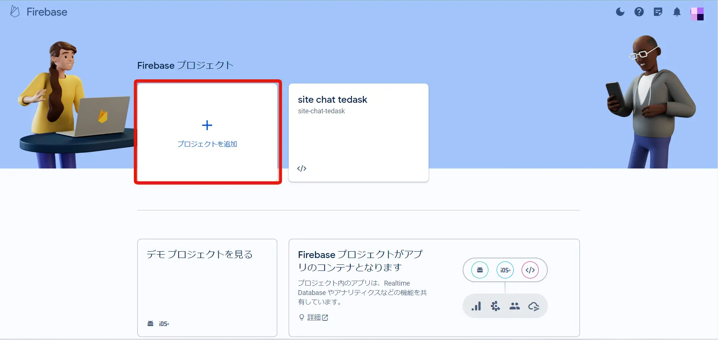Open notifications bell
Image resolution: width=718 pixels, height=340 pixels.
(x=677, y=12)
